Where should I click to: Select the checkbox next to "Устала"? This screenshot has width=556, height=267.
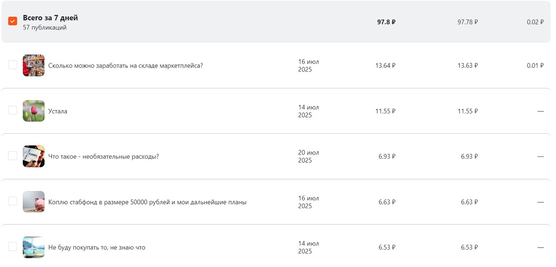pos(13,111)
